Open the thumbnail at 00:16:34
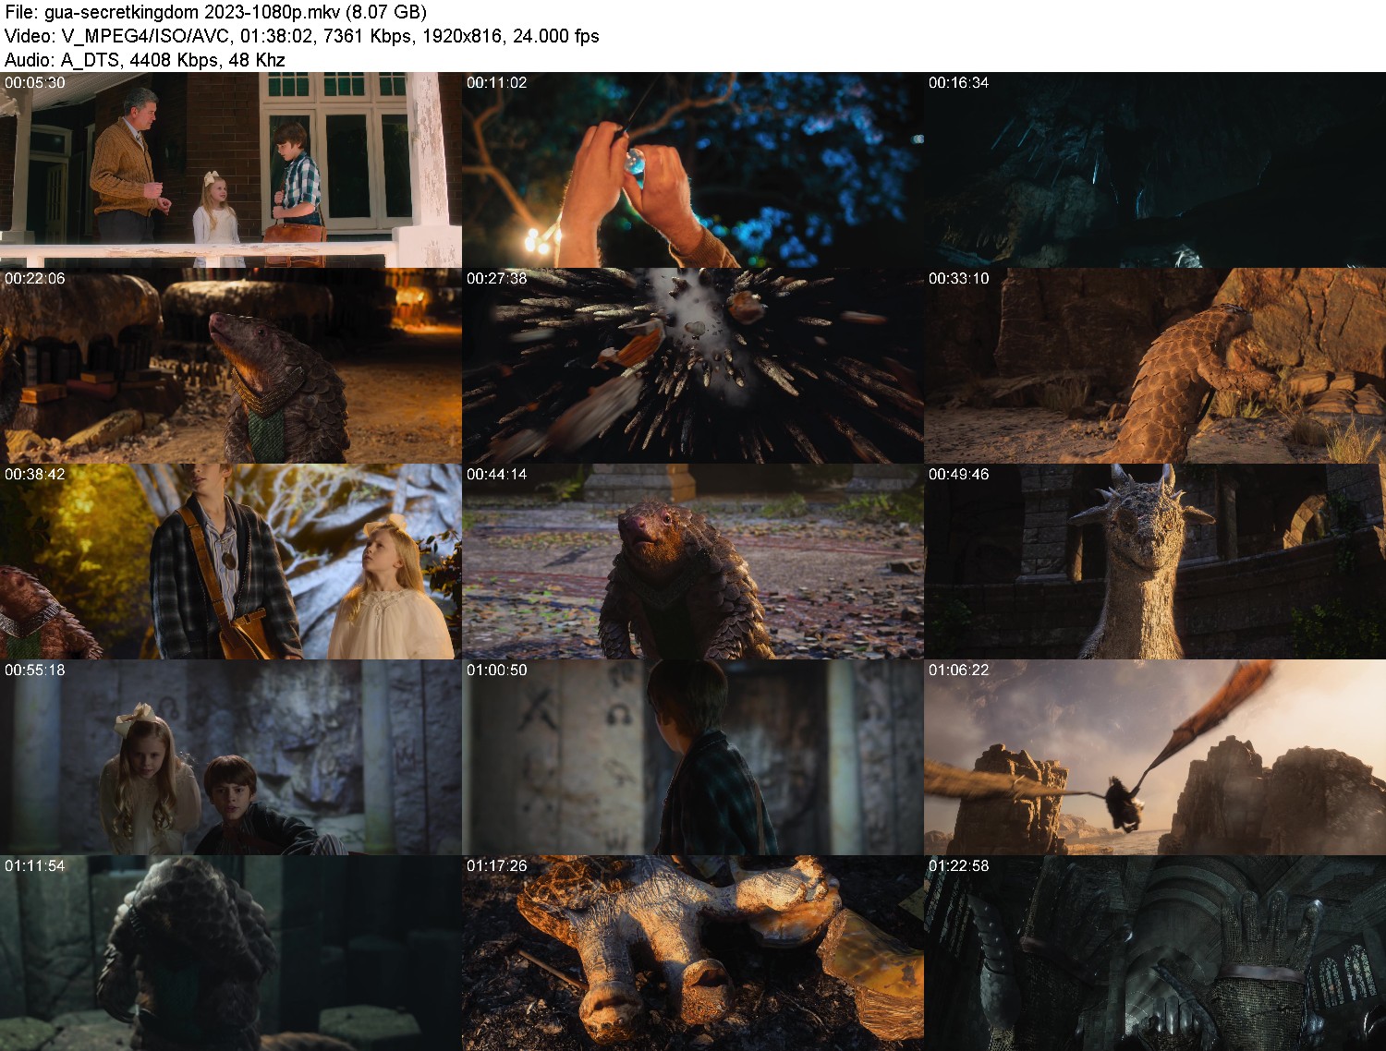The image size is (1386, 1051). coord(1155,170)
